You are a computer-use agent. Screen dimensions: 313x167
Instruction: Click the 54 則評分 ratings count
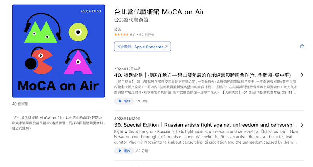pyautogui.click(x=147, y=35)
